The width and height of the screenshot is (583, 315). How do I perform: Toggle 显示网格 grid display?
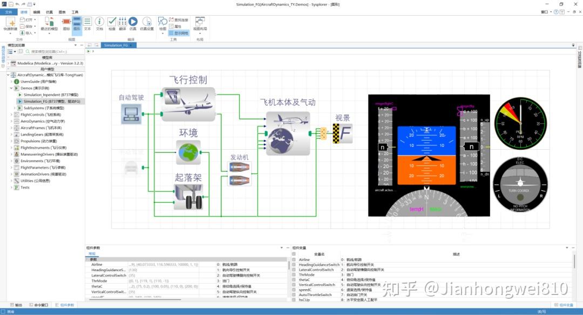[179, 32]
